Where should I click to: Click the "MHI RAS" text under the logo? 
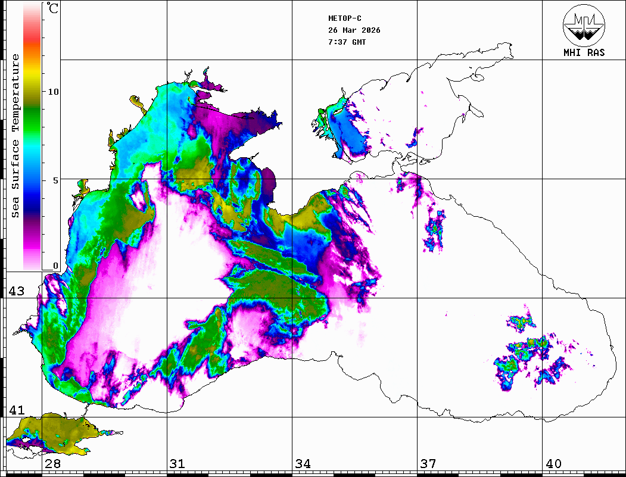pos(584,52)
